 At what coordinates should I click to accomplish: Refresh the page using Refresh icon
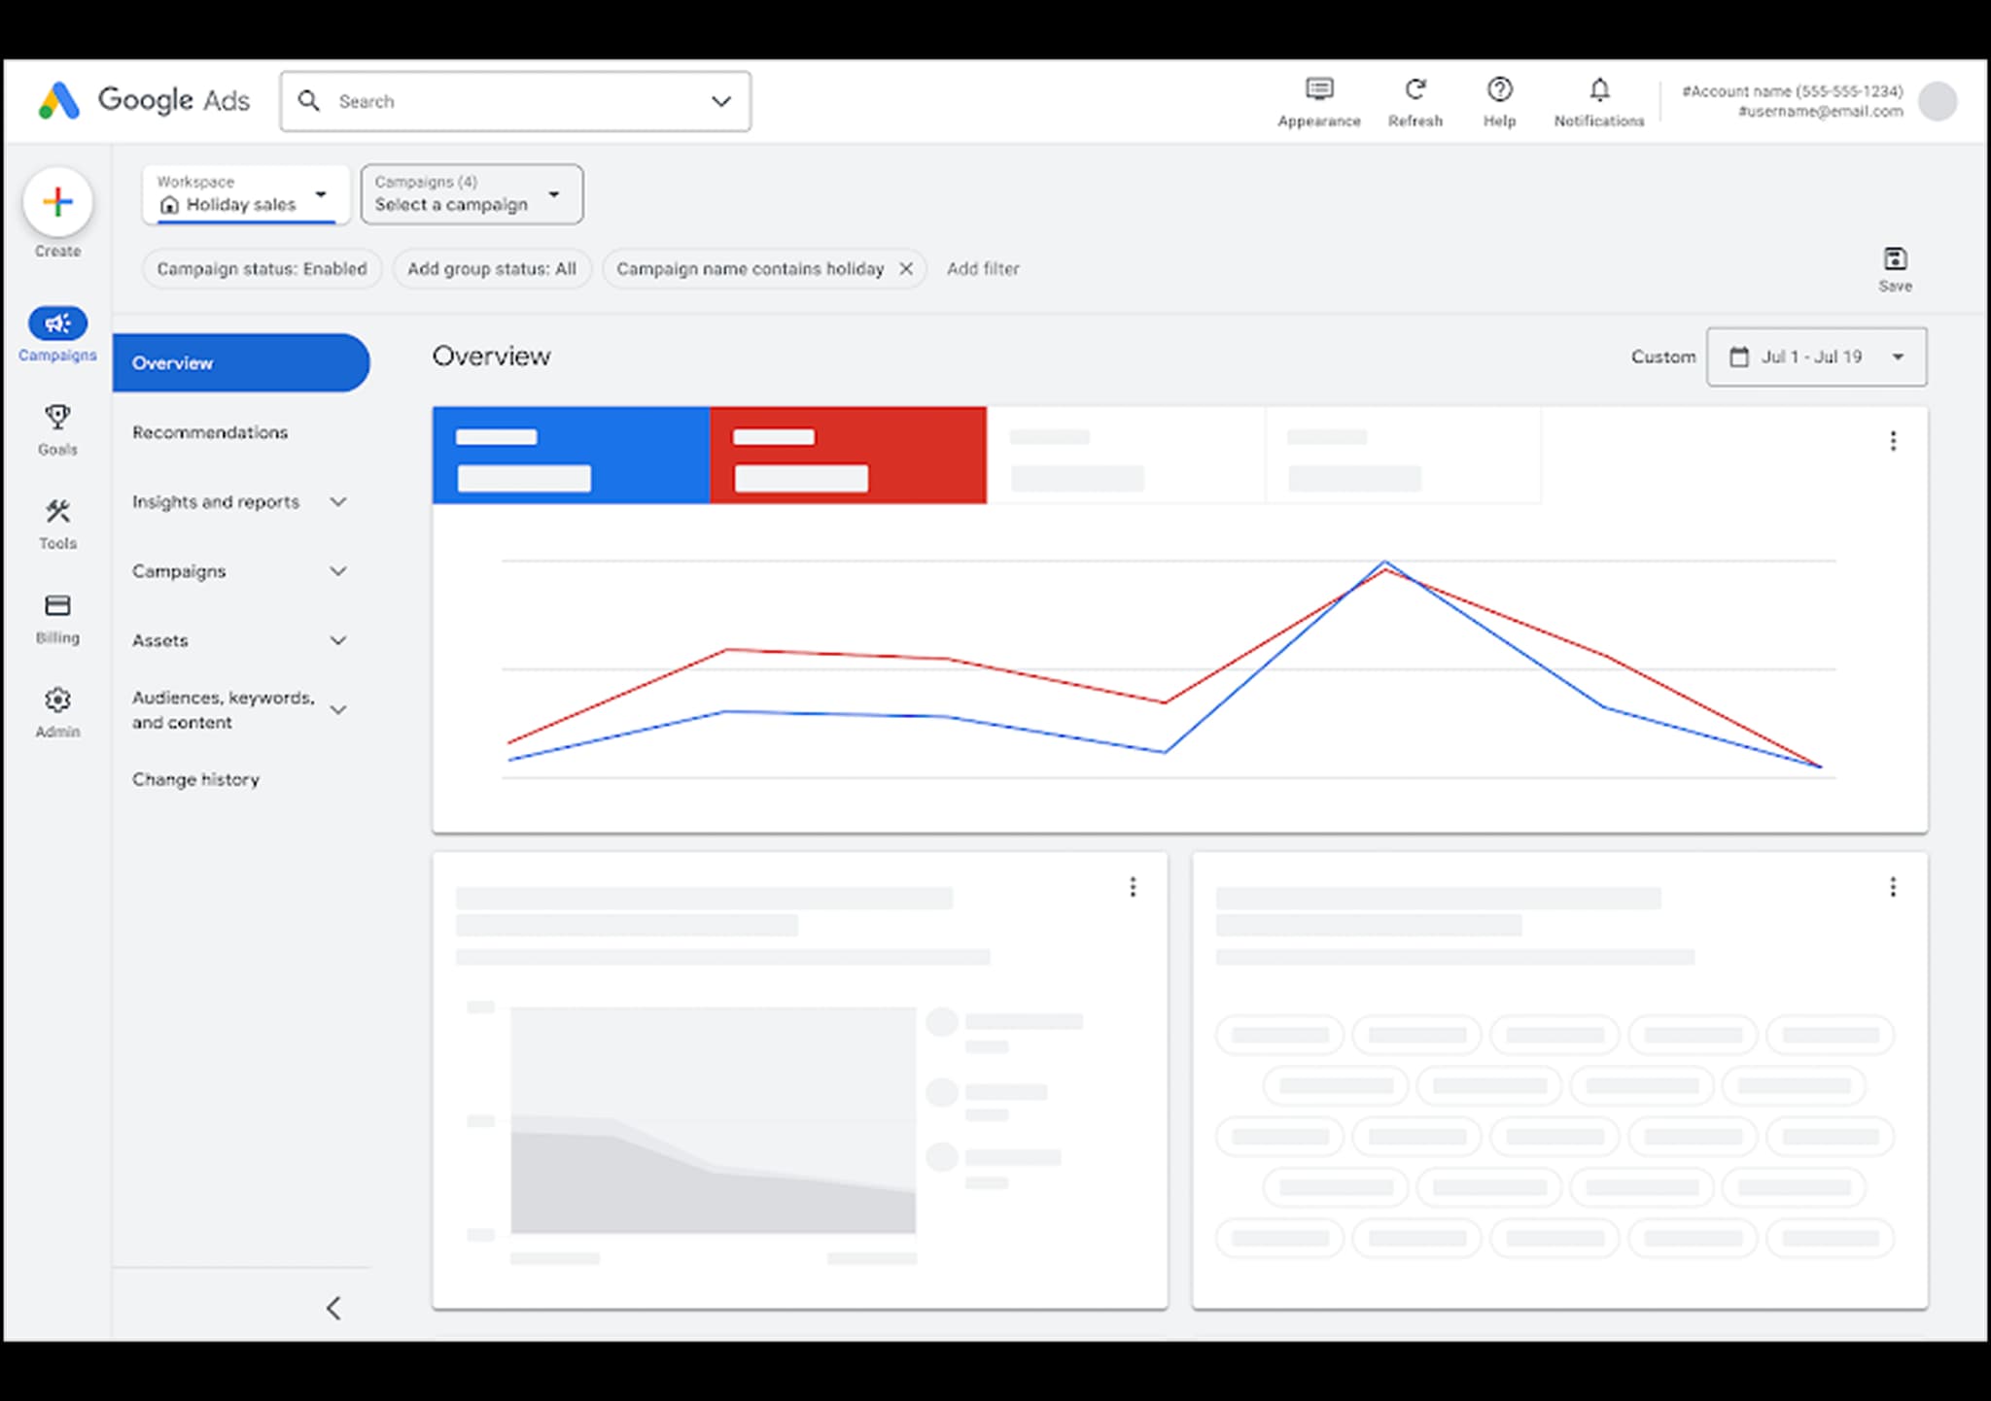click(1415, 90)
